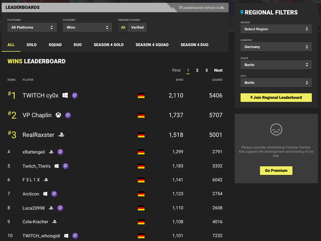The image size is (321, 241).
Task: Jump to leaderboard page 3
Action: point(207,70)
